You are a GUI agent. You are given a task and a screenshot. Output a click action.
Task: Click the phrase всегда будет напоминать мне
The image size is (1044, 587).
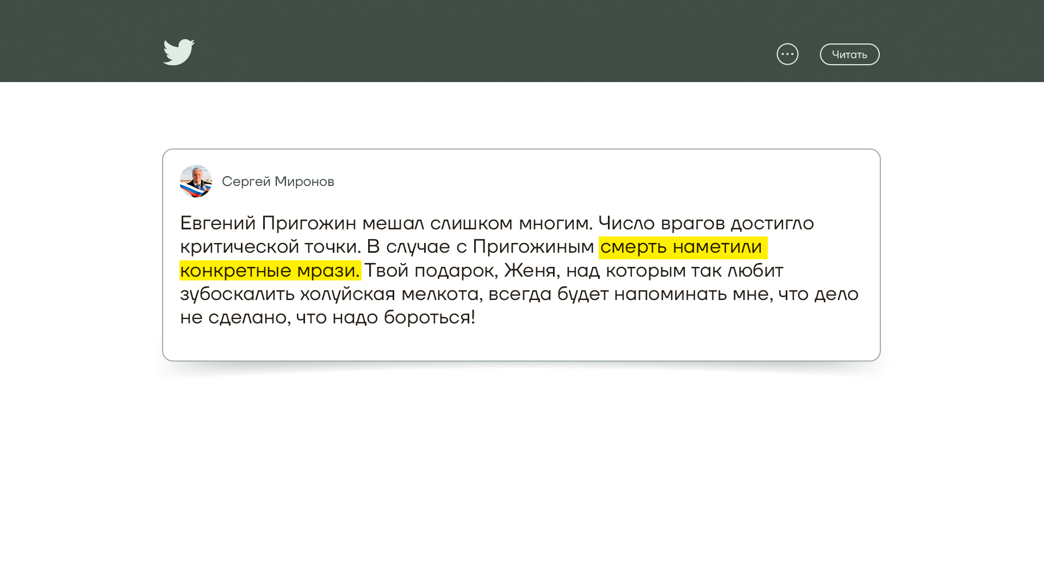(x=628, y=294)
